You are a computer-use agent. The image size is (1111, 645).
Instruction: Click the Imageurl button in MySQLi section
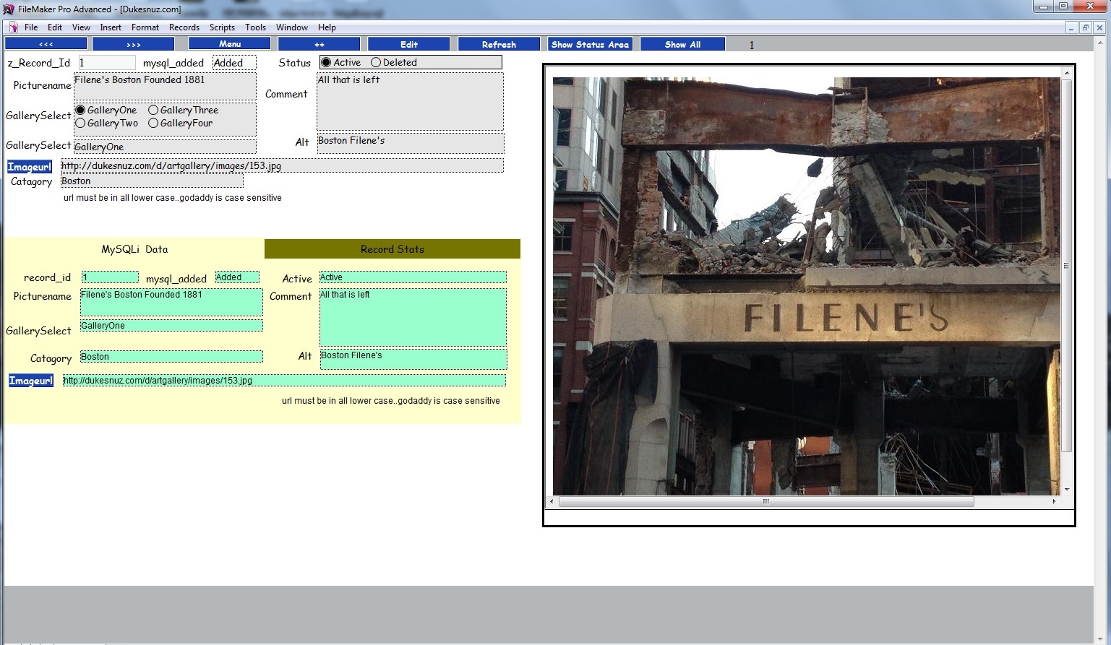click(31, 381)
